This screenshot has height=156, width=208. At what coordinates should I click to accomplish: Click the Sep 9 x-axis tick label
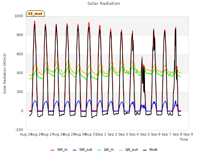188,134
